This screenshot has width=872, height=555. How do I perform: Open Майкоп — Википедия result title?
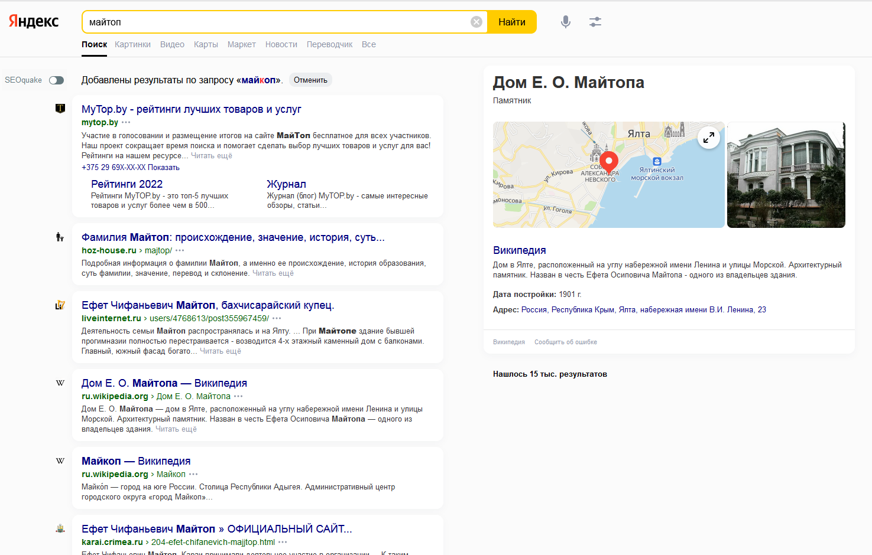136,461
